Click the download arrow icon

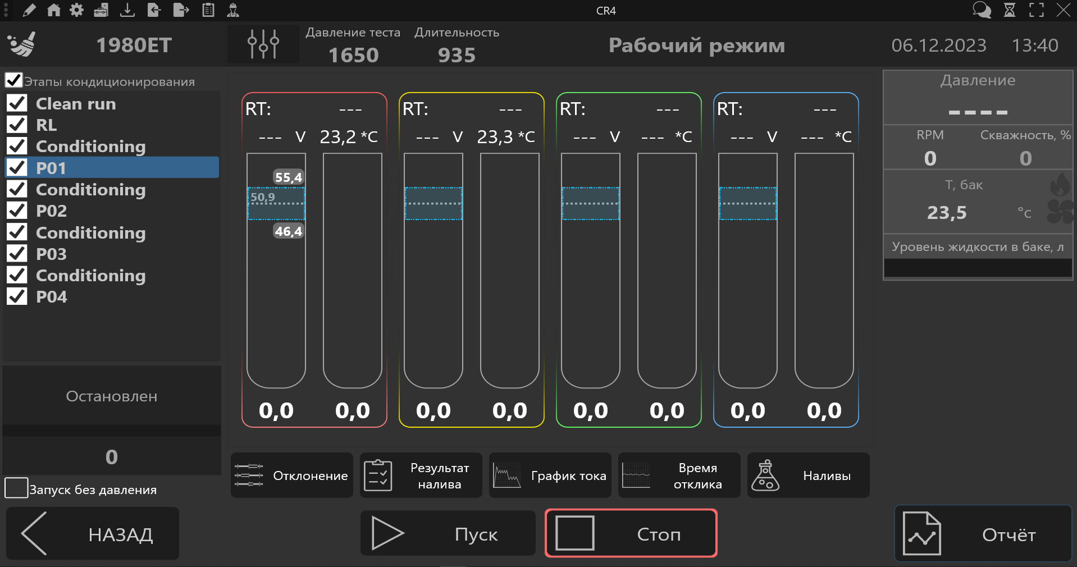click(x=127, y=10)
